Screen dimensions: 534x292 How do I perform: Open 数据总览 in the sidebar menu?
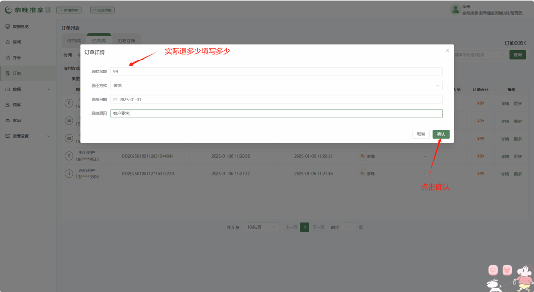[x=21, y=27]
